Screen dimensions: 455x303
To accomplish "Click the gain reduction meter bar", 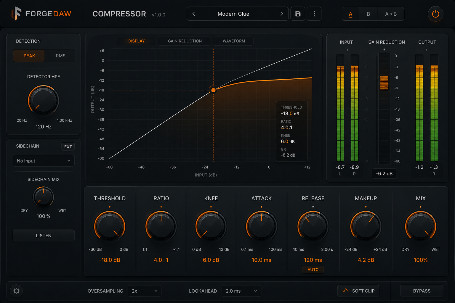I will tap(384, 109).
